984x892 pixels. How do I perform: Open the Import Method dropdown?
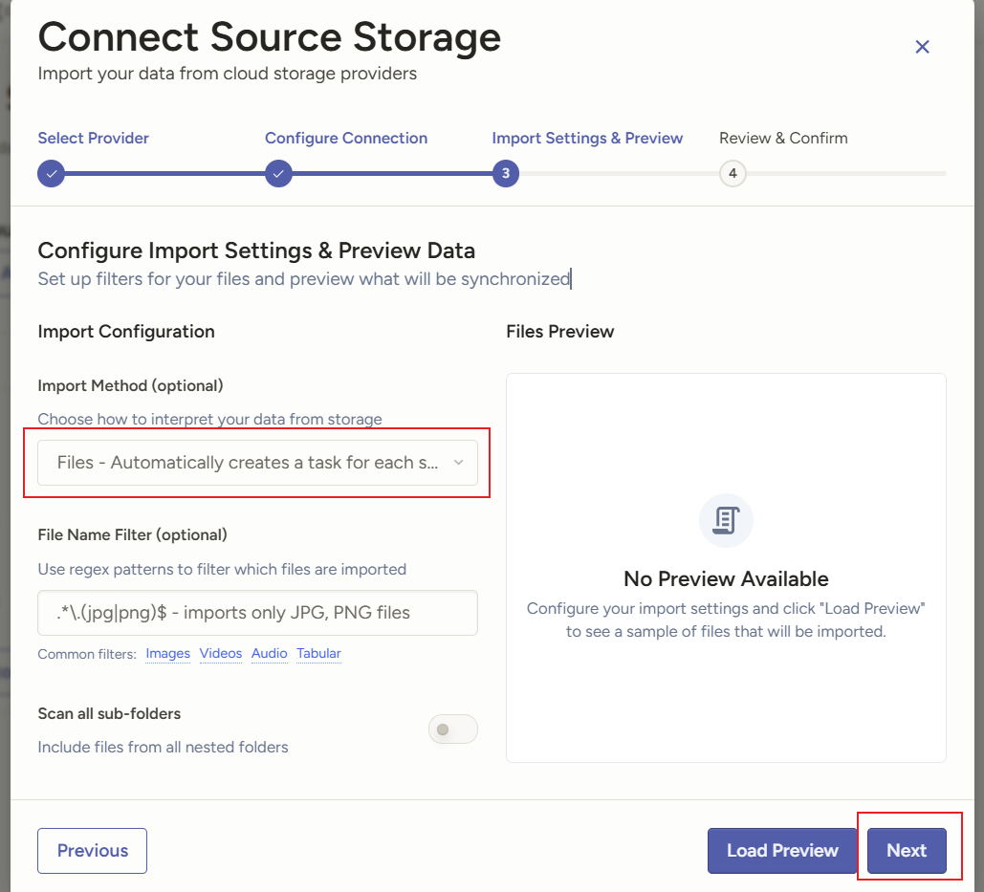pos(257,463)
